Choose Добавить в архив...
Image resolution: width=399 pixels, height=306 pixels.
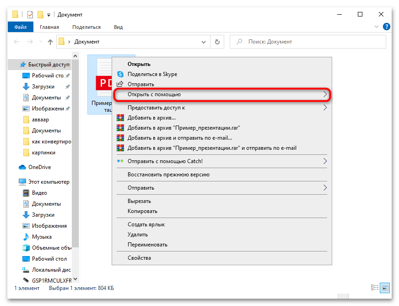(222, 118)
